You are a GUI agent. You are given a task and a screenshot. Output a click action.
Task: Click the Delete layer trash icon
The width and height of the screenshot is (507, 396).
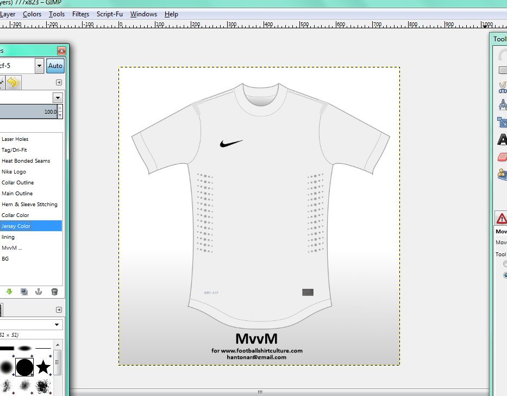click(54, 292)
